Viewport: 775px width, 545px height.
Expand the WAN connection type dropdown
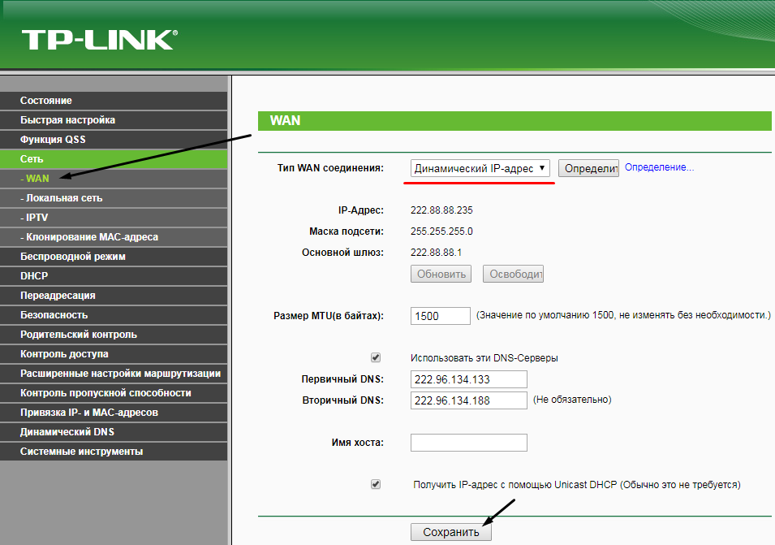(x=480, y=168)
